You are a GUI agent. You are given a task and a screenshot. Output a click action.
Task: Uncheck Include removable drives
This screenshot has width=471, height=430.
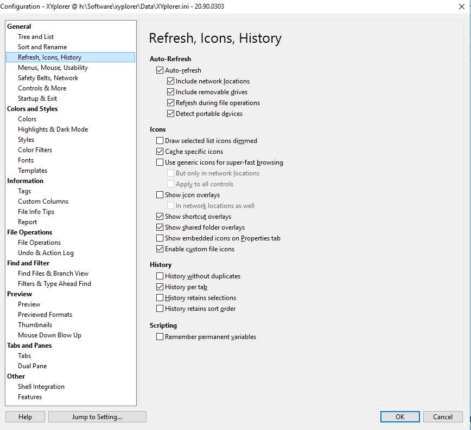[171, 92]
